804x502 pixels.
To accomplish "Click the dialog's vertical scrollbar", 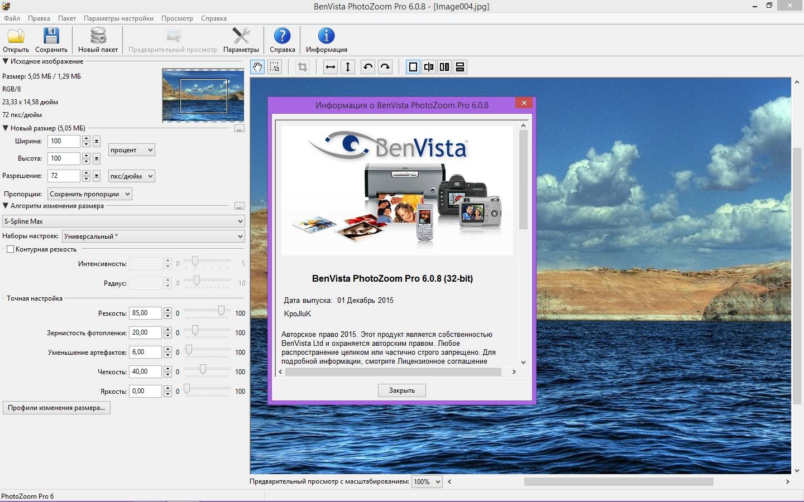I will point(523,180).
